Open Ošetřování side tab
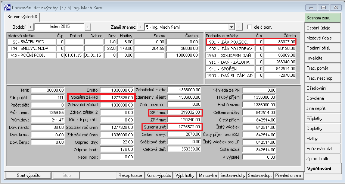345x184 pixels. pos(323,88)
